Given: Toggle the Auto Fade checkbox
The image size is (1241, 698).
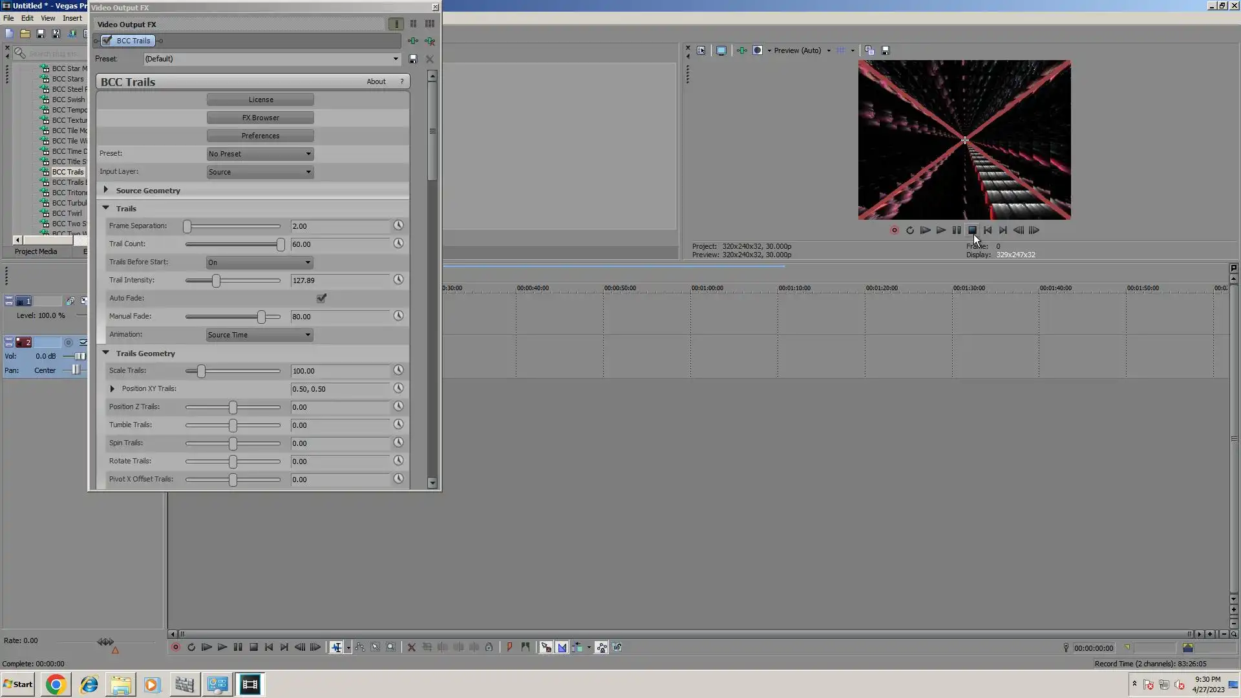Looking at the screenshot, I should click(321, 298).
